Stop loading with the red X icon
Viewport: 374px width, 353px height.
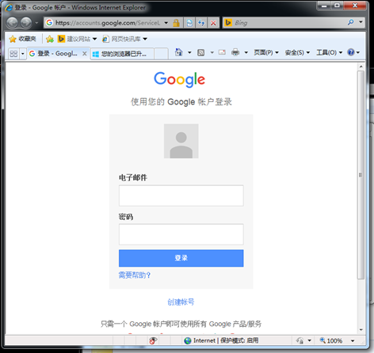click(x=213, y=23)
